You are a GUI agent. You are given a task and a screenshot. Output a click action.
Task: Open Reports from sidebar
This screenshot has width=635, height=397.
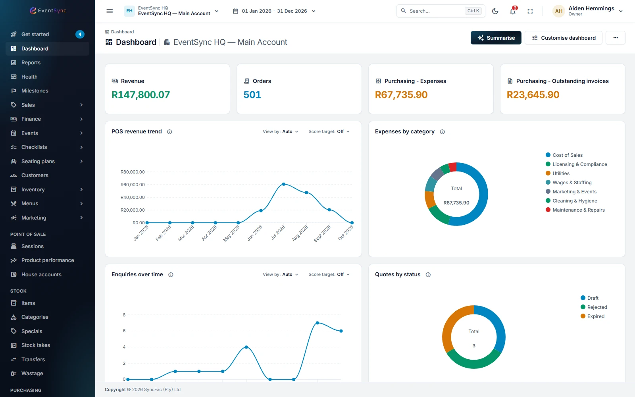click(x=47, y=63)
